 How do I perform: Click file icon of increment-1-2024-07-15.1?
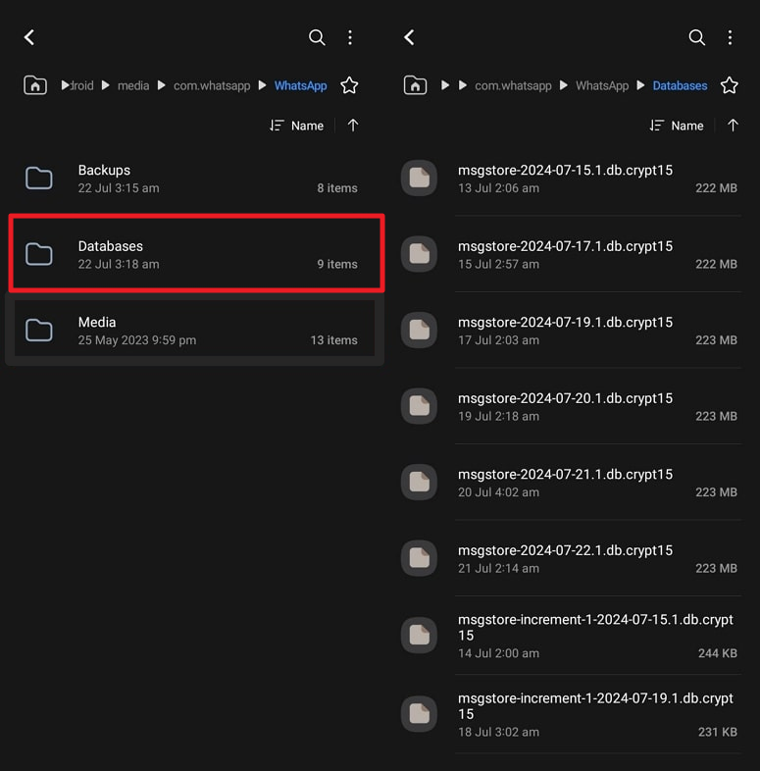tap(420, 635)
